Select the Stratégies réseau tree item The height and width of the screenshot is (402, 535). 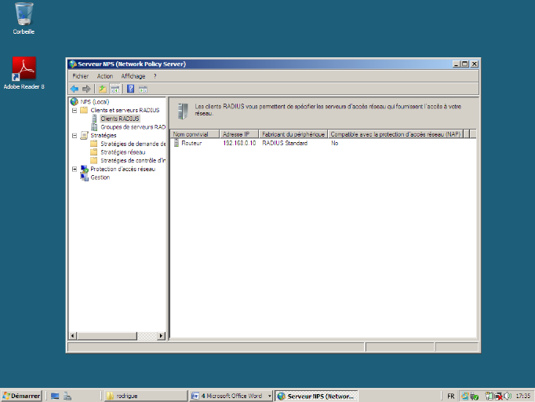(122, 152)
